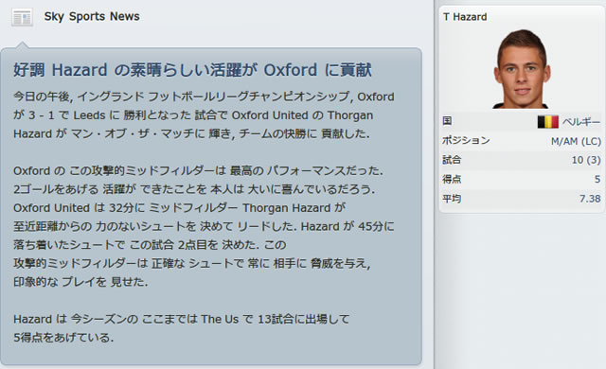Click the 10 (3) appearances value
Screen dimensions: 606x369
tap(586, 160)
